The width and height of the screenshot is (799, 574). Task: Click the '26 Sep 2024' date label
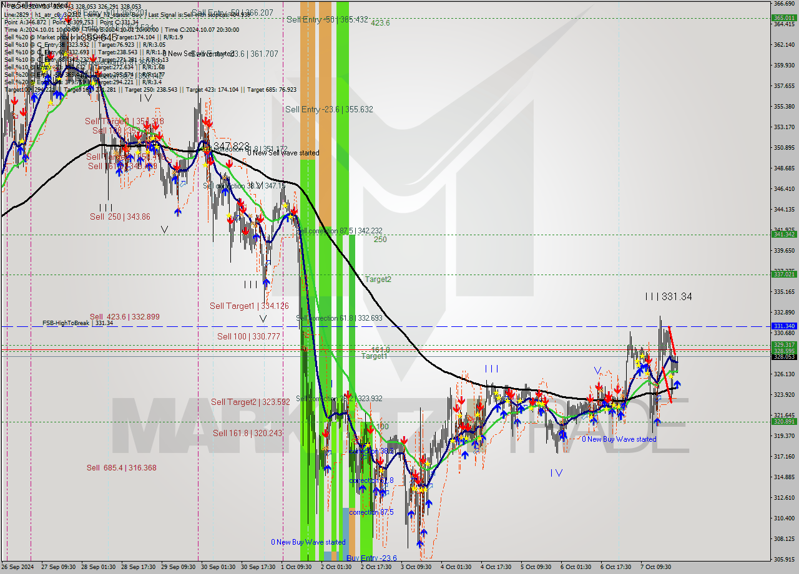[19, 567]
